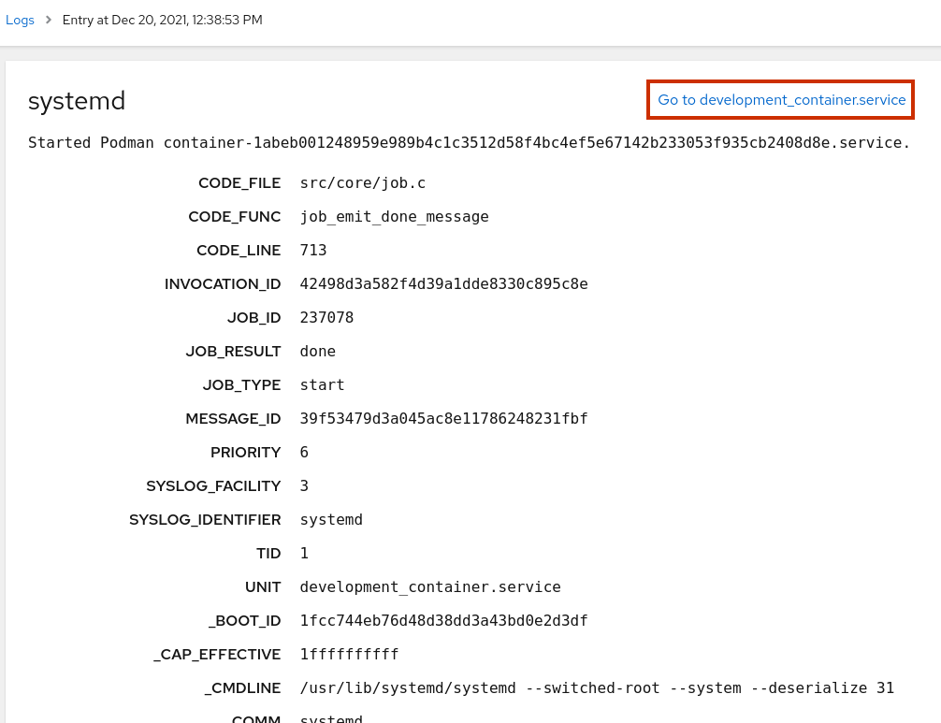
Task: Click the JOB_RESULT value done
Action: [317, 352]
